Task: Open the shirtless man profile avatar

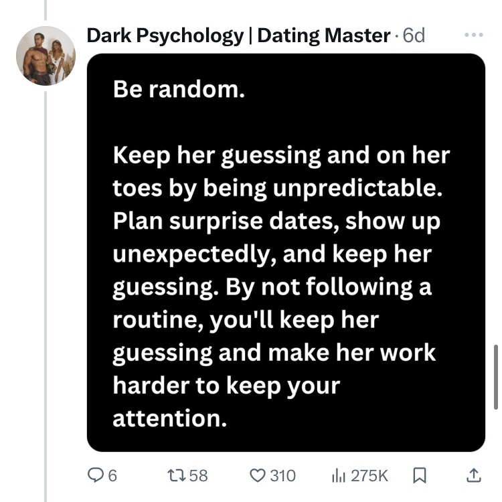Action: click(46, 56)
